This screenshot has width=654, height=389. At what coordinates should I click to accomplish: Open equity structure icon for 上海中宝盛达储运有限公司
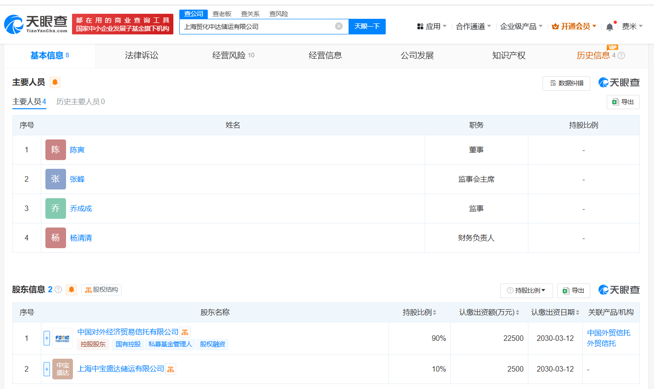pos(171,369)
